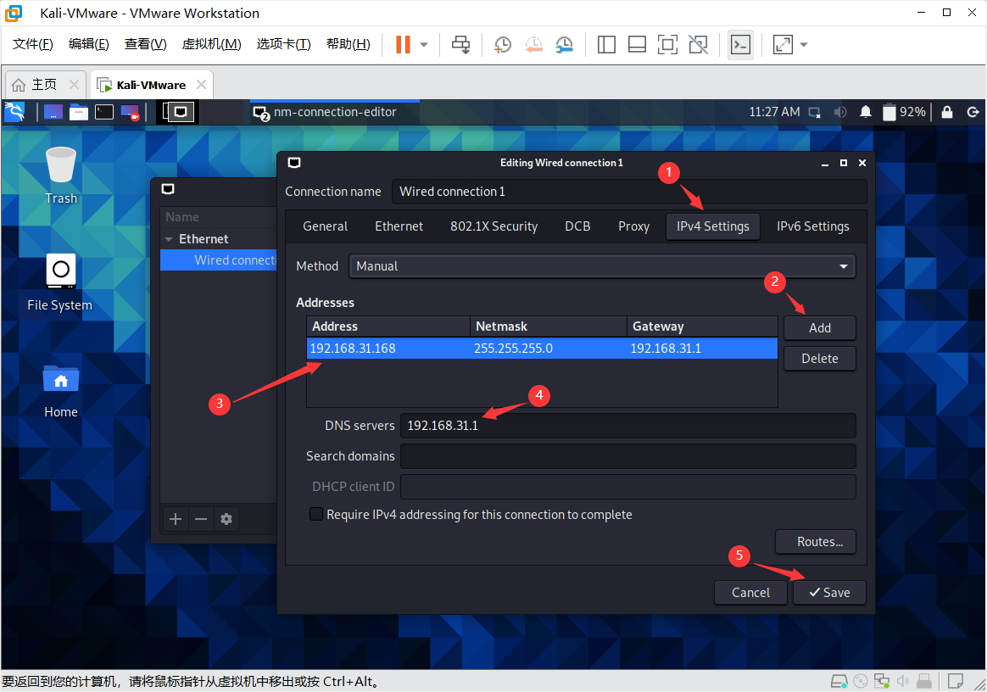This screenshot has height=692, width=987.
Task: Click the stretch guest display icon
Action: pos(783,44)
